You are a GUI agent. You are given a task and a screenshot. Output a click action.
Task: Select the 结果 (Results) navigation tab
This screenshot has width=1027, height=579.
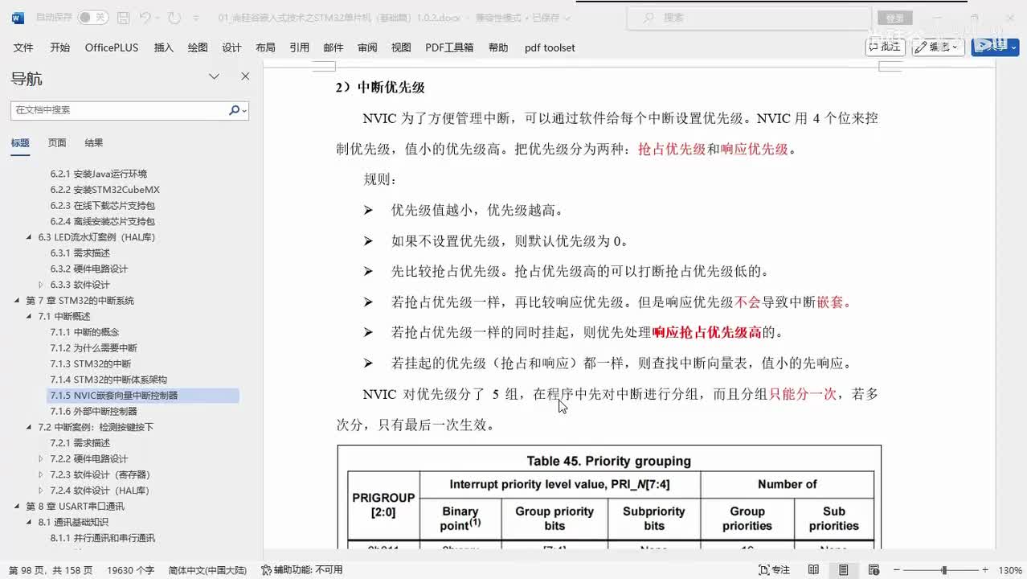[x=94, y=143]
